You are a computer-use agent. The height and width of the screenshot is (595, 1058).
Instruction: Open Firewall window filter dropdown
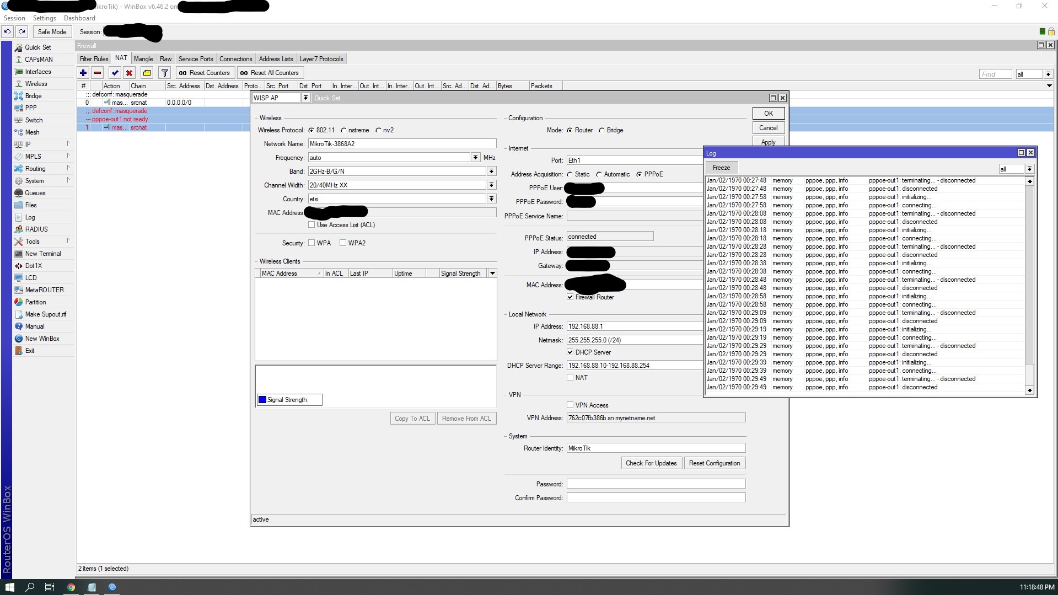(x=1048, y=74)
